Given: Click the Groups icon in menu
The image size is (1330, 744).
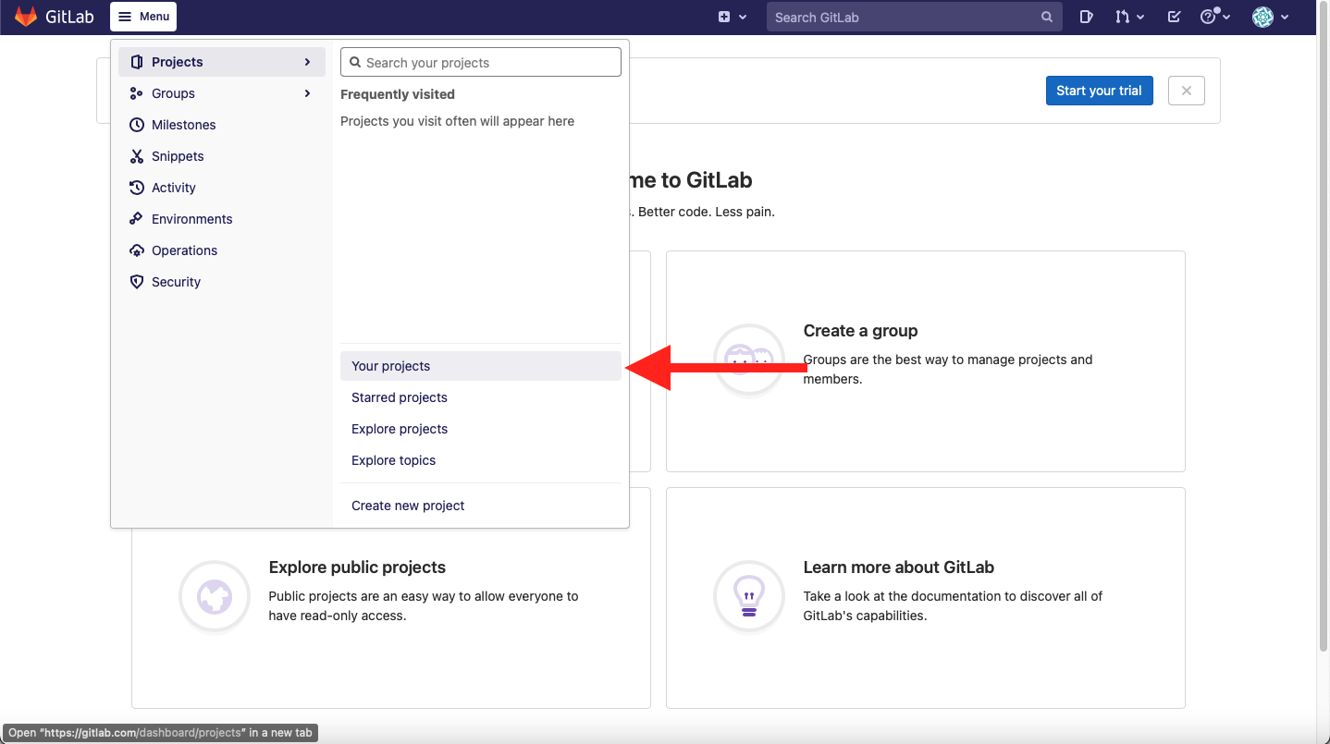Looking at the screenshot, I should pyautogui.click(x=137, y=93).
